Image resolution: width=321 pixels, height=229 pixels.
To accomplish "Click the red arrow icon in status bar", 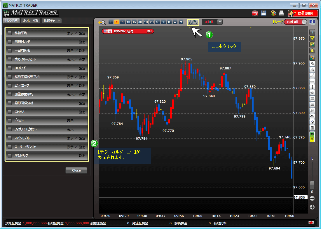I will click(x=311, y=223).
